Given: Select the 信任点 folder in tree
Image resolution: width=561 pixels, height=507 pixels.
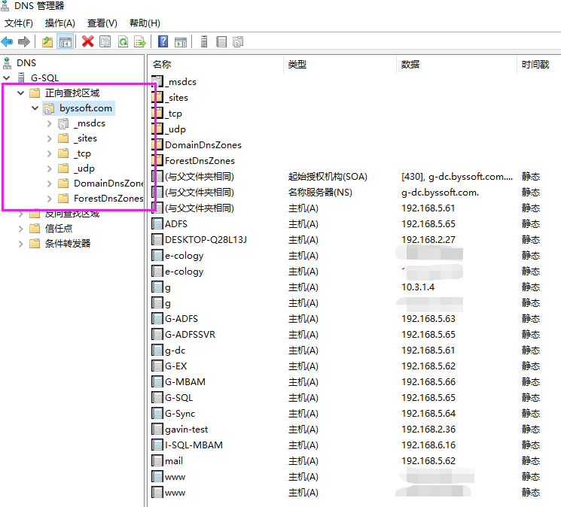Looking at the screenshot, I should point(59,229).
